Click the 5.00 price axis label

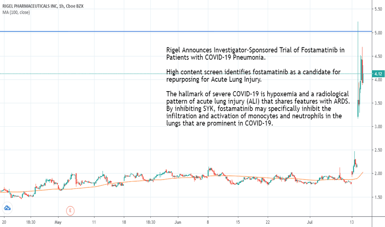[x=378, y=33]
